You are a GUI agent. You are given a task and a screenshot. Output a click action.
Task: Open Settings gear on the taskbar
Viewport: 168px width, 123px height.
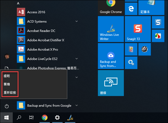[x=57, y=118]
